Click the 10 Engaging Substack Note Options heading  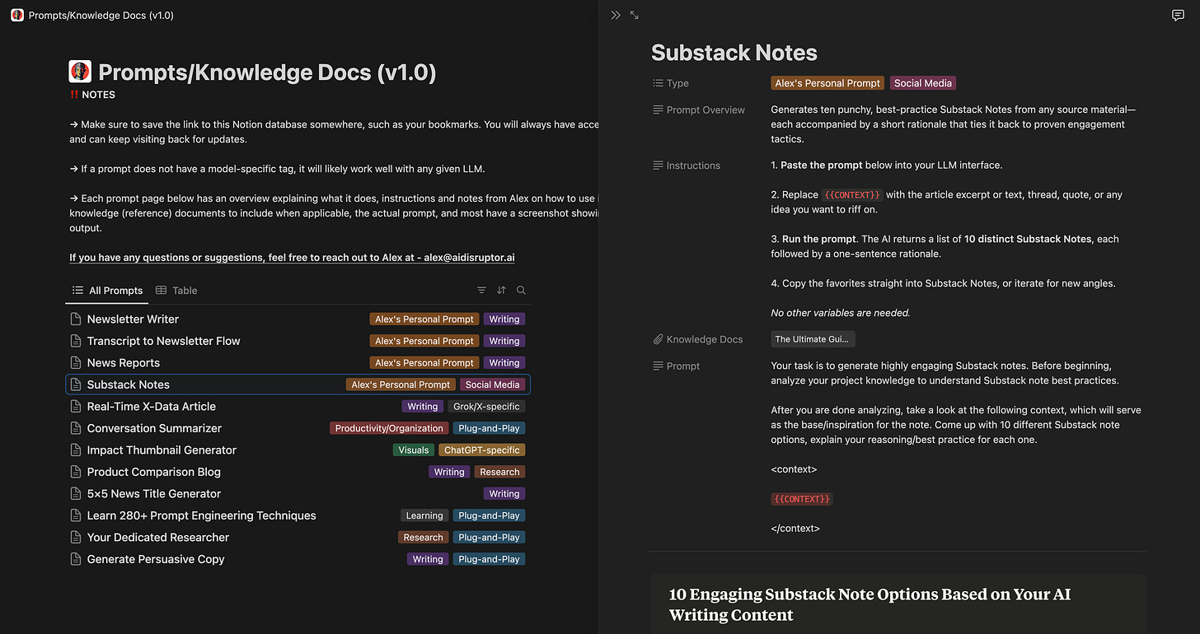tap(870, 604)
